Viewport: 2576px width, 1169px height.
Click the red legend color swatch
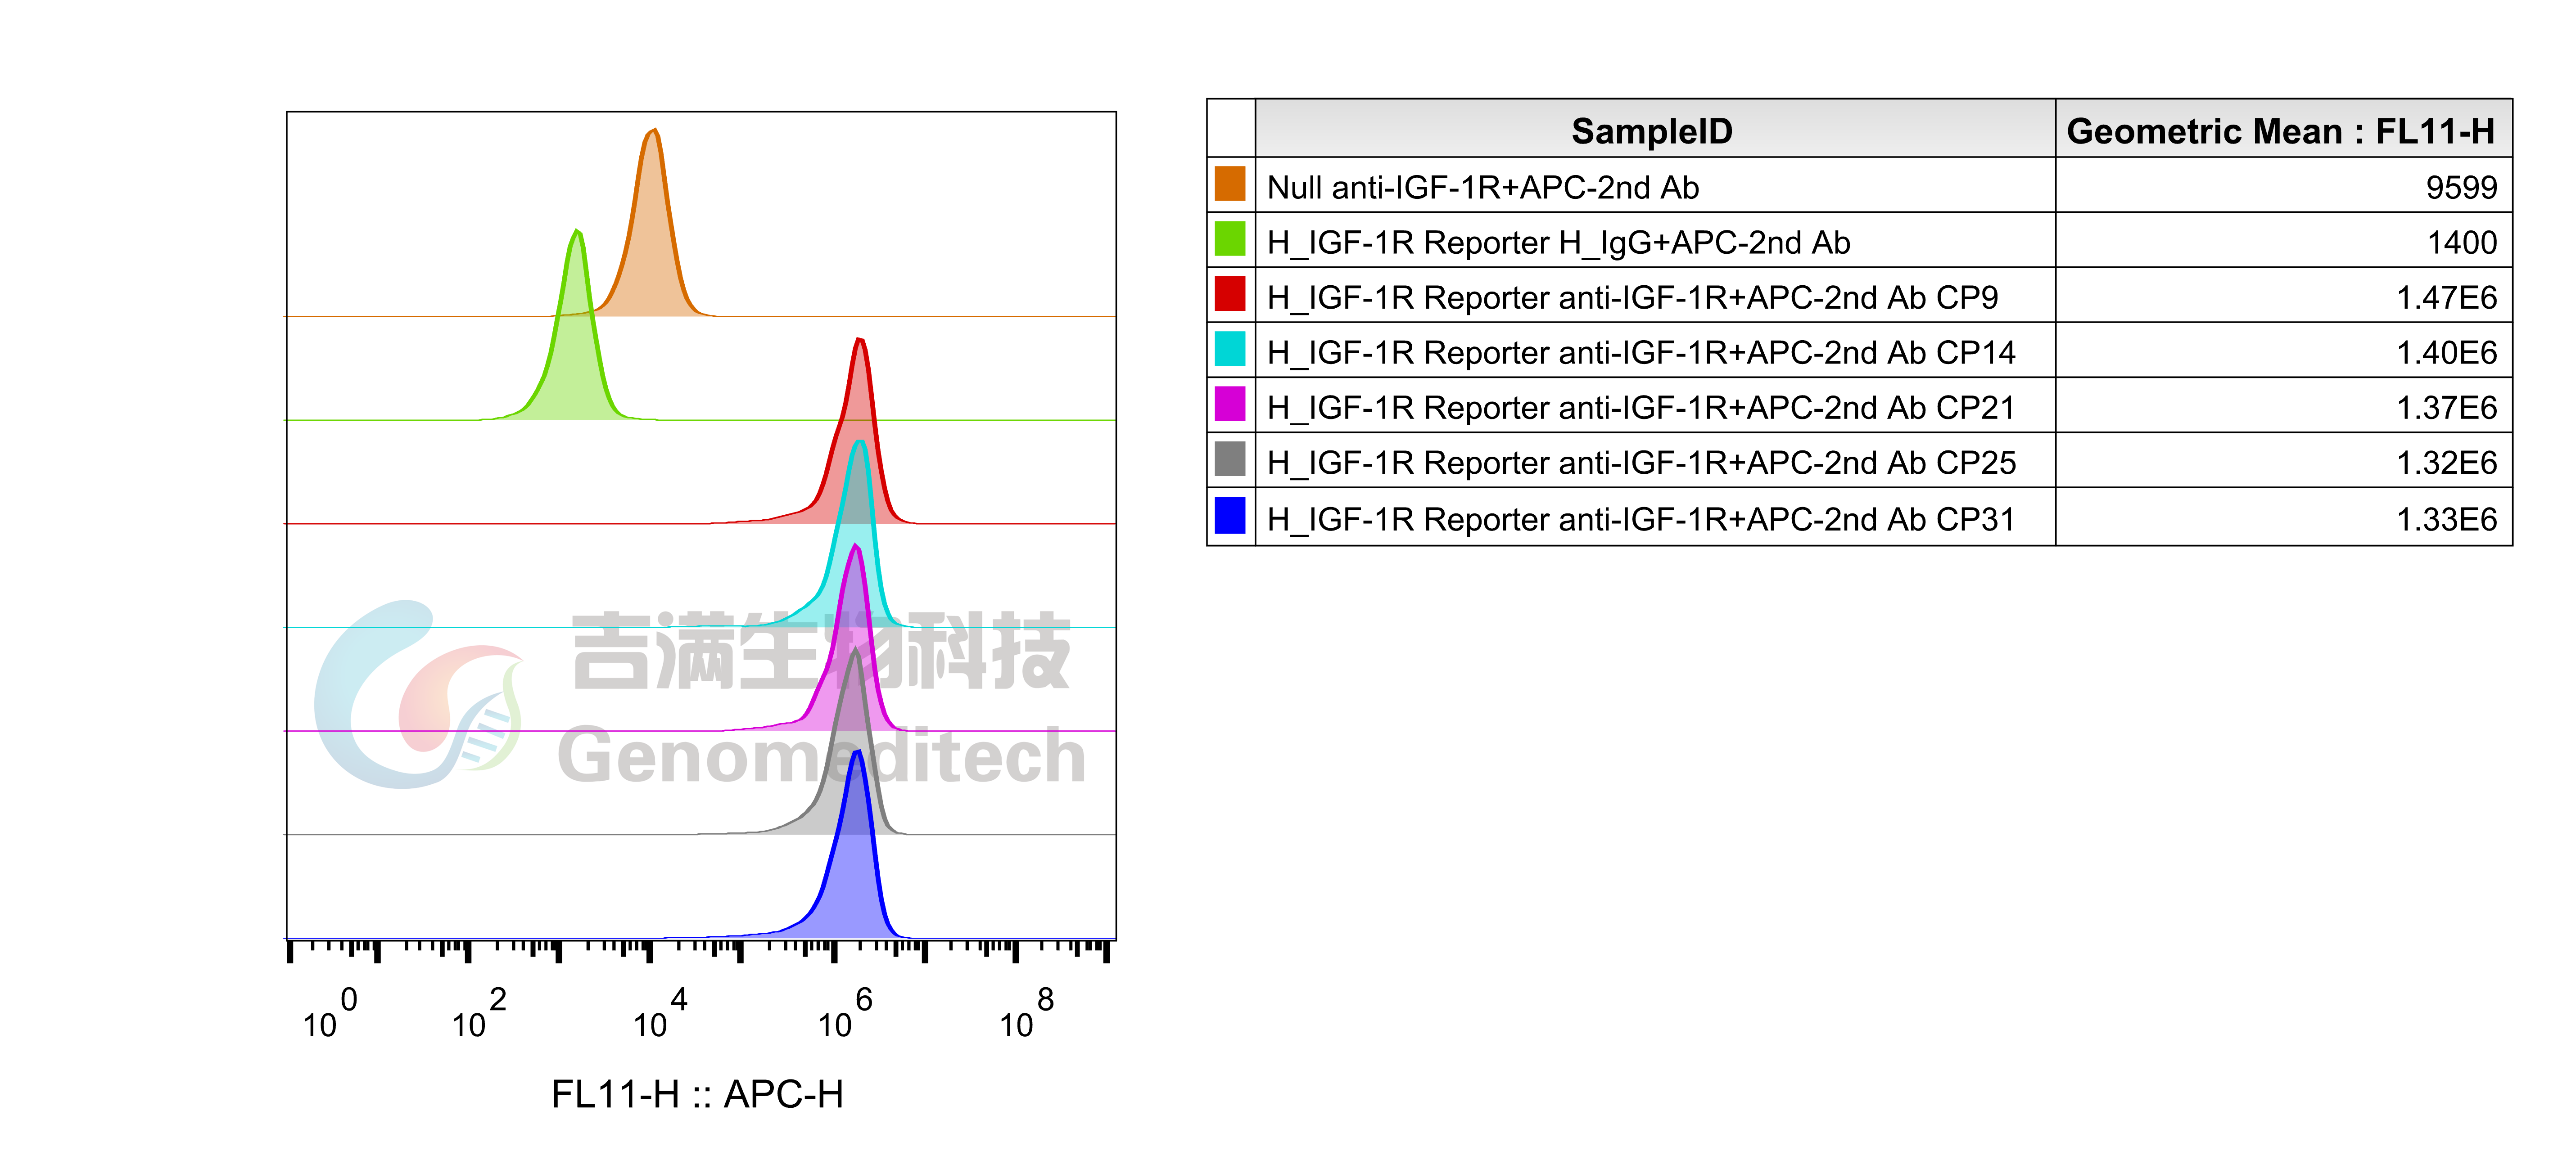pos(1229,294)
